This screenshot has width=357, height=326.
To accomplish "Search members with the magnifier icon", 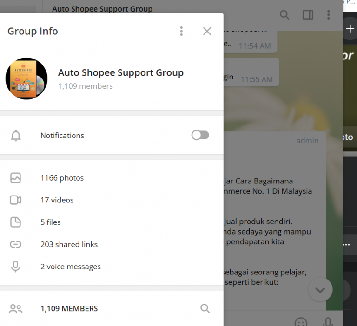I will pos(205,308).
